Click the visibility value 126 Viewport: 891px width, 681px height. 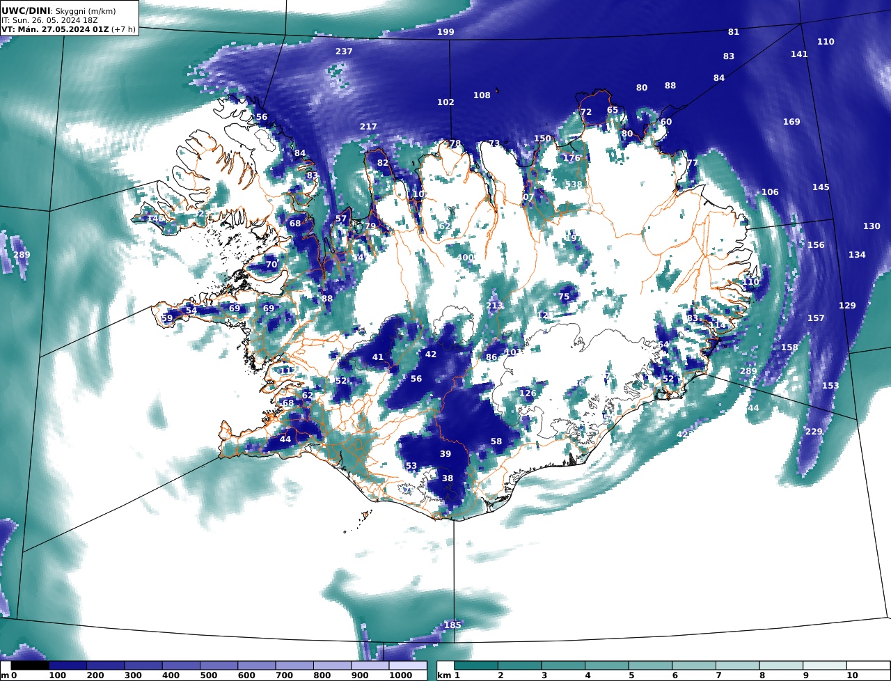(x=528, y=393)
